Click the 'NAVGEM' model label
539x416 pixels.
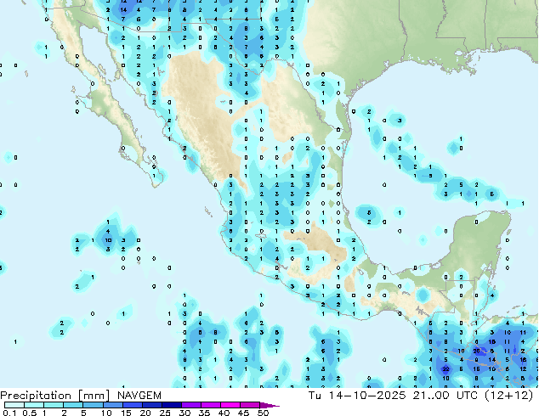pyautogui.click(x=139, y=396)
